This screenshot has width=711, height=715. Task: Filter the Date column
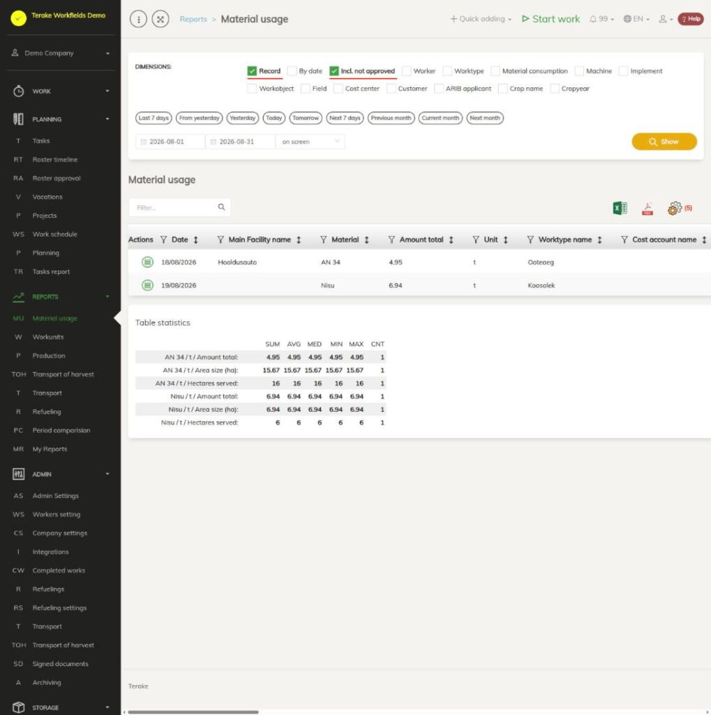coord(164,240)
